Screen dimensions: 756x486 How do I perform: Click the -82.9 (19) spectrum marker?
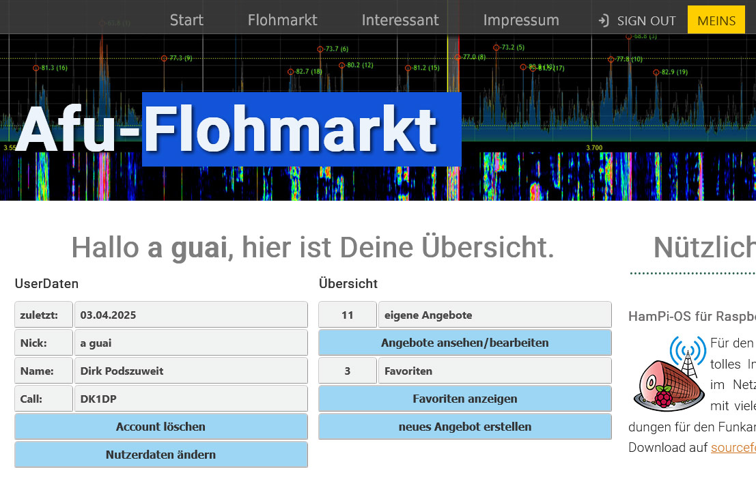click(x=671, y=72)
